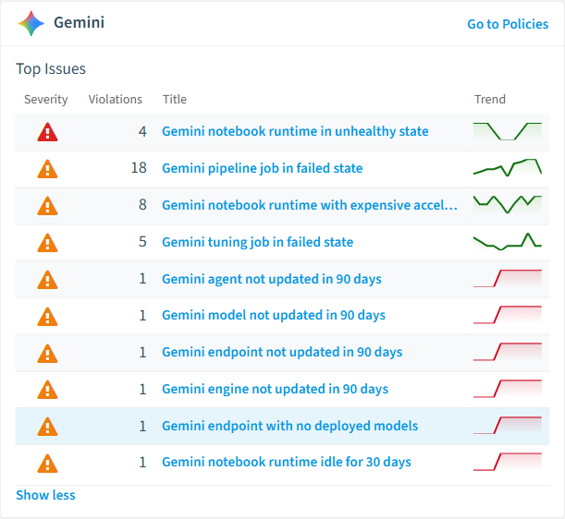Click the trend sparkline for agent not updated
Screen dimensions: 565x519
tap(508, 279)
